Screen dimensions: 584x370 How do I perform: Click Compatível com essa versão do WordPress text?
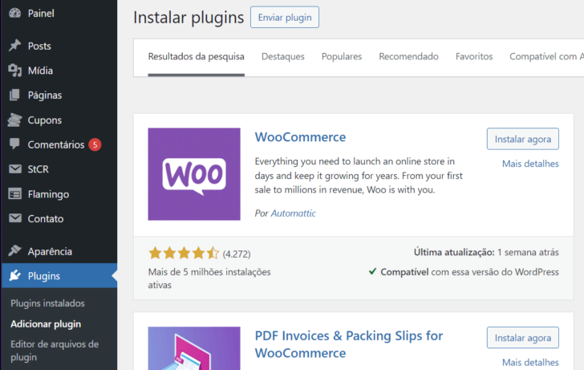(x=469, y=272)
